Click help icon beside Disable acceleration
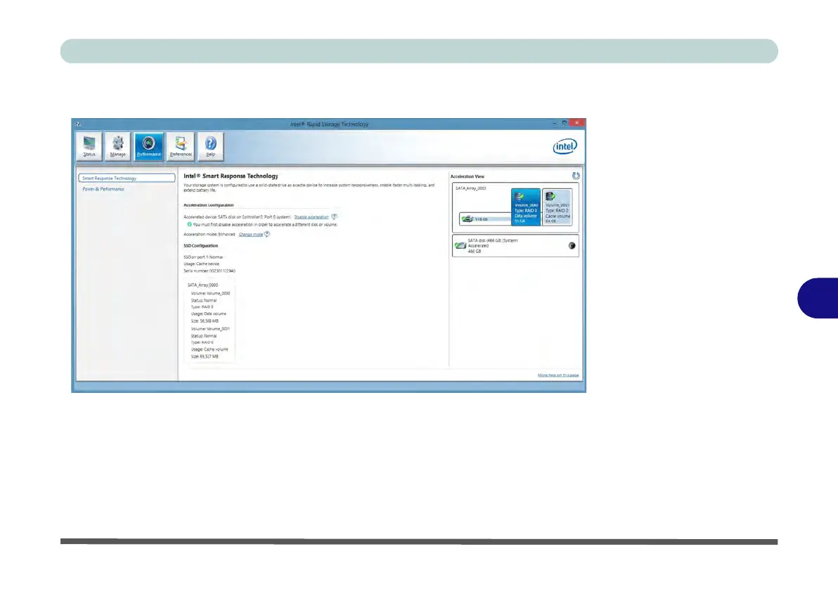Viewport: 838px width, 589px height. point(334,217)
